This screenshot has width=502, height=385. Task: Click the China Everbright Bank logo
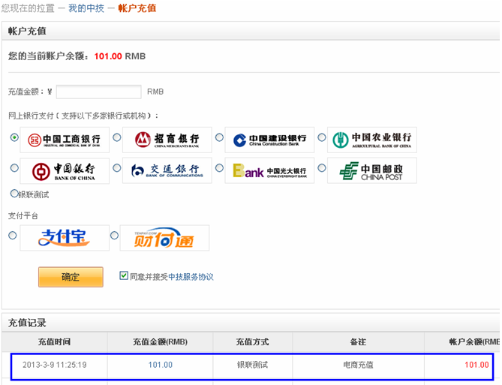(269, 170)
